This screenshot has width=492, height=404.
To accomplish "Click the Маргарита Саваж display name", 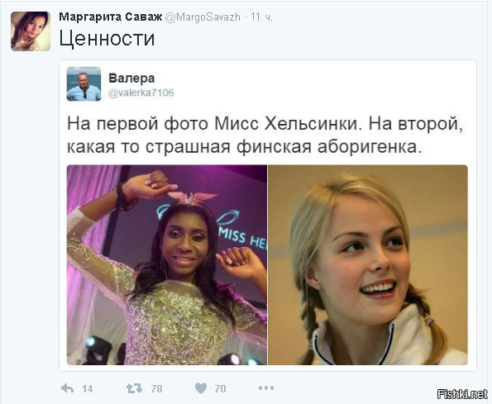I will [111, 17].
